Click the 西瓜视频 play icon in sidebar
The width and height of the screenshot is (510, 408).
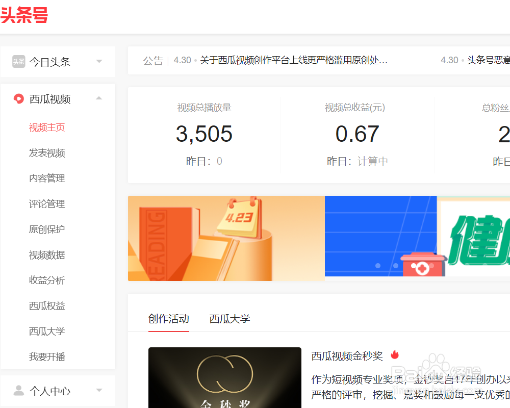(x=18, y=99)
